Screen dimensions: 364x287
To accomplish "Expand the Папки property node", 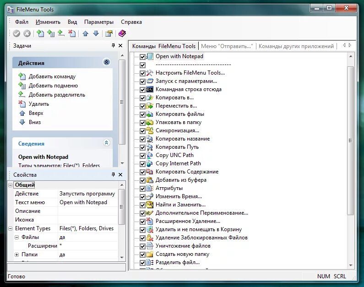I will pos(17,255).
